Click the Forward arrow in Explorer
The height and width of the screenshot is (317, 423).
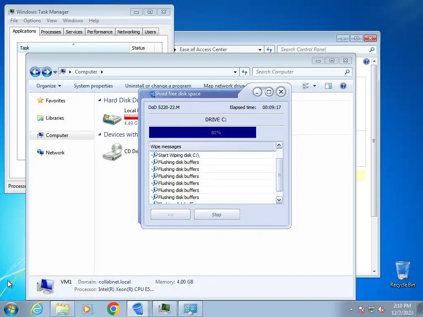(47, 72)
